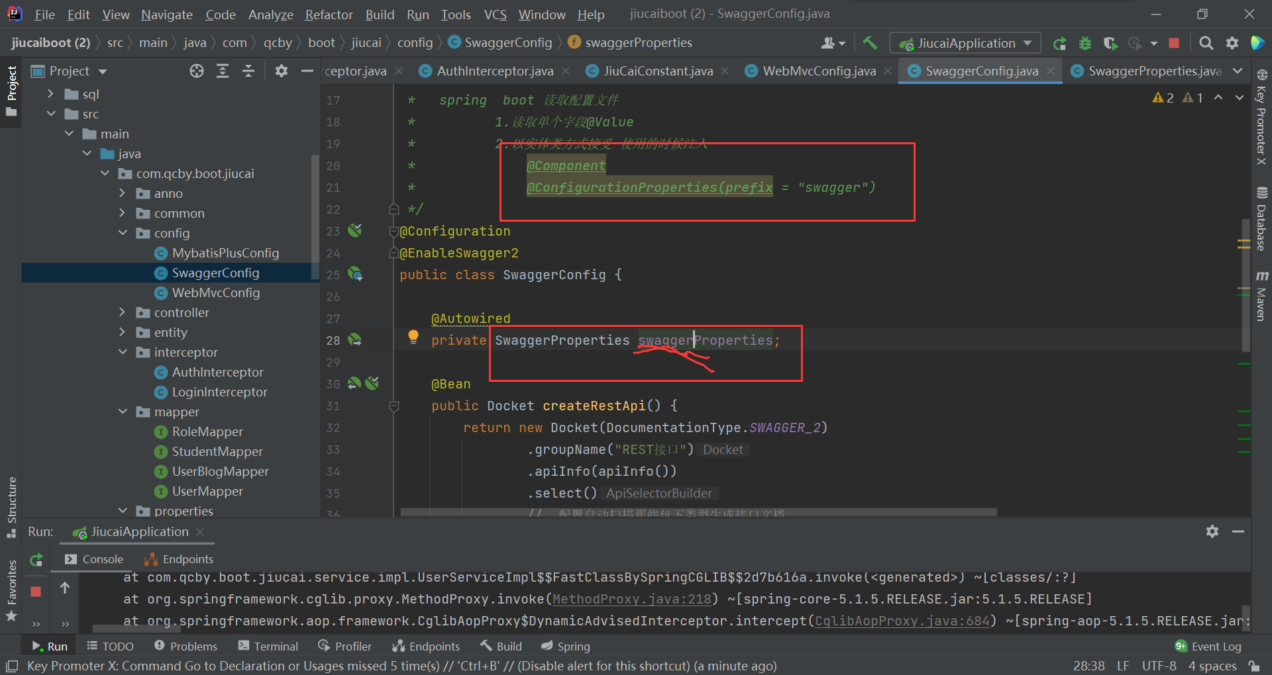
Task: Rerun JiucaiApplication from the Run panel
Action: point(36,560)
